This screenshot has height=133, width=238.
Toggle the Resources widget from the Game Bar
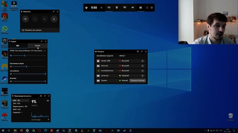(141, 7)
